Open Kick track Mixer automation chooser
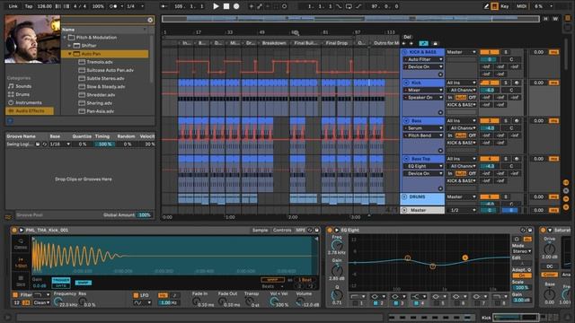Screen dimensions: 575x323 pos(423,90)
